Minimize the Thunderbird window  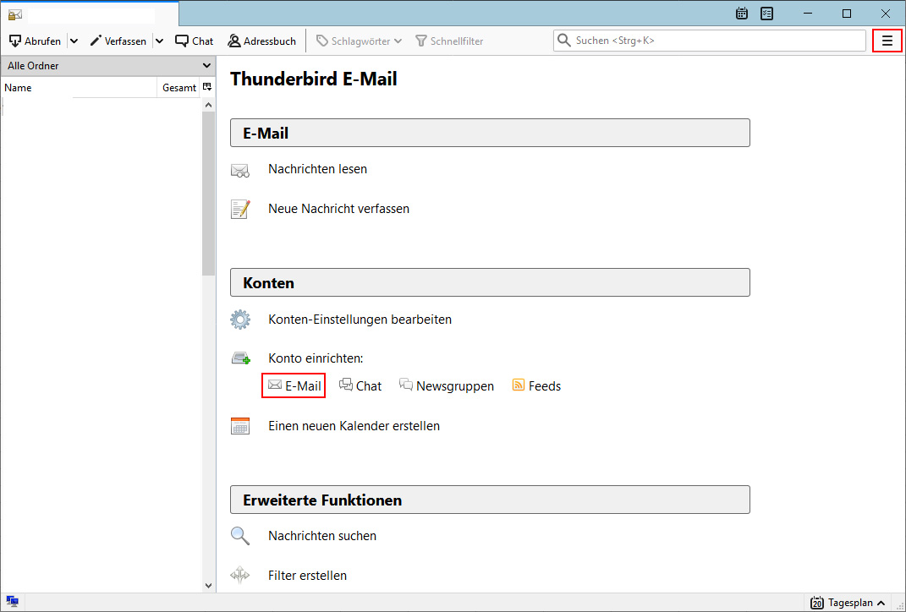pyautogui.click(x=809, y=14)
